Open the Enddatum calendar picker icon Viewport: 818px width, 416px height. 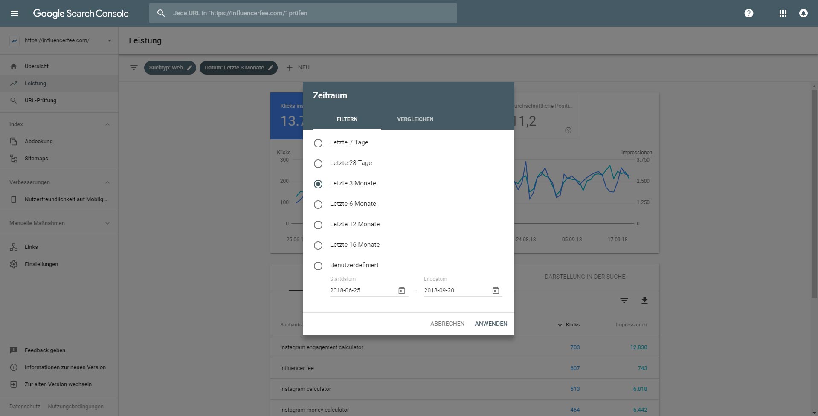point(496,290)
